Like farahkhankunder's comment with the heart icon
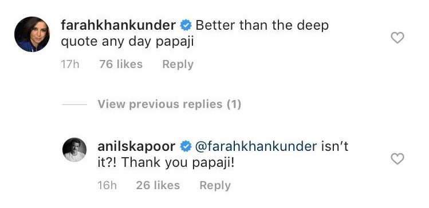Screen dimensions: 429x208 point(397,38)
